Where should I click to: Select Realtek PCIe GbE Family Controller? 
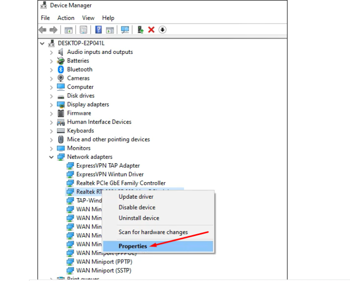click(x=121, y=183)
